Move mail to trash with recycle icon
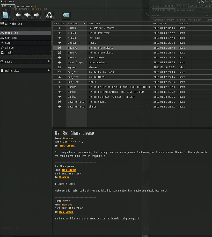The image size is (212, 237). (49, 15)
